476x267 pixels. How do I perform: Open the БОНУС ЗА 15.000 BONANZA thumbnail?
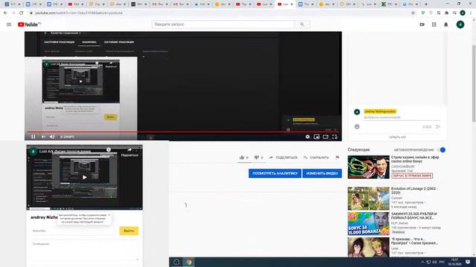point(368,224)
